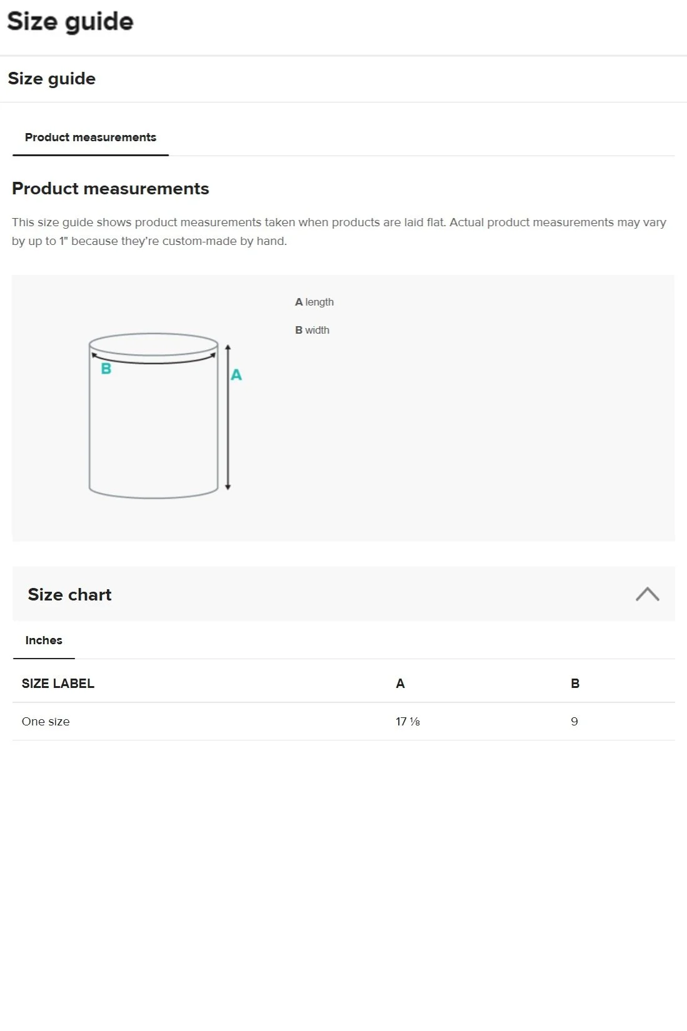The image size is (687, 1031).
Task: Switch to the Inches tab
Action: point(44,640)
